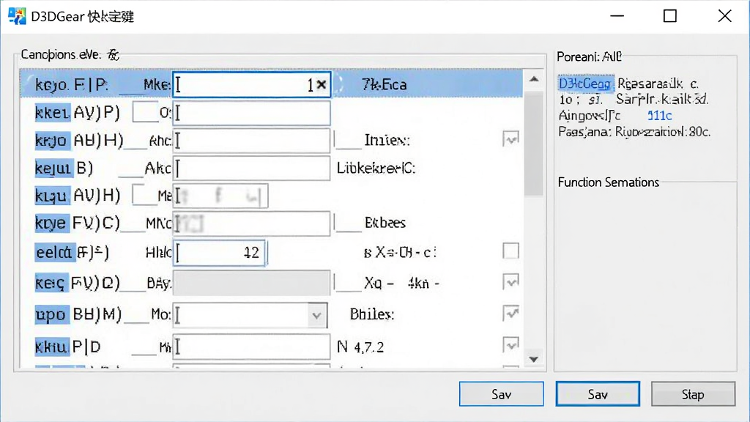
Task: Open the Mo: dropdown arrow in upo row
Action: [316, 315]
